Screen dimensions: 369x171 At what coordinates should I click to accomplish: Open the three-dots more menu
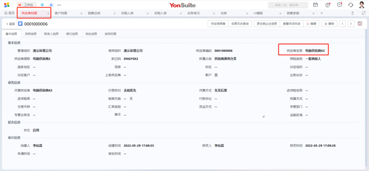pos(59,5)
